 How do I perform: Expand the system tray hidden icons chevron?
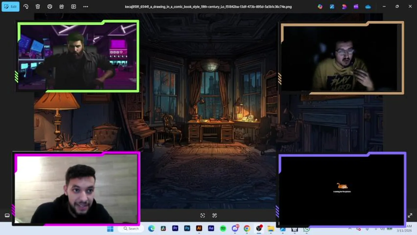click(x=350, y=229)
